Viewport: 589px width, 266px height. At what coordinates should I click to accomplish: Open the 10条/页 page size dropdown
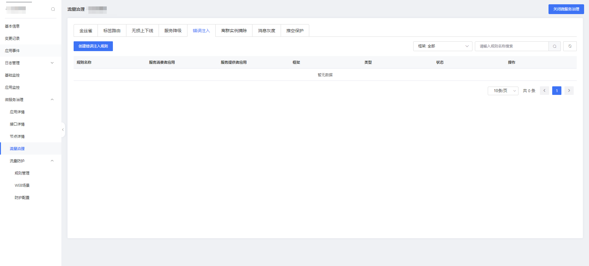tap(503, 91)
